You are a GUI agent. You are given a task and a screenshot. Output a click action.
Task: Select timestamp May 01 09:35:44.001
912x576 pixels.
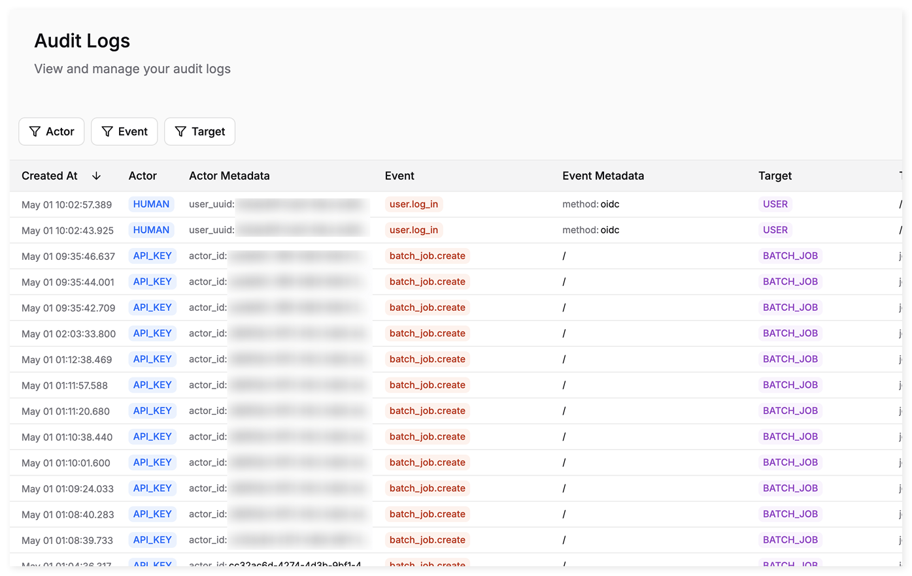pos(68,282)
